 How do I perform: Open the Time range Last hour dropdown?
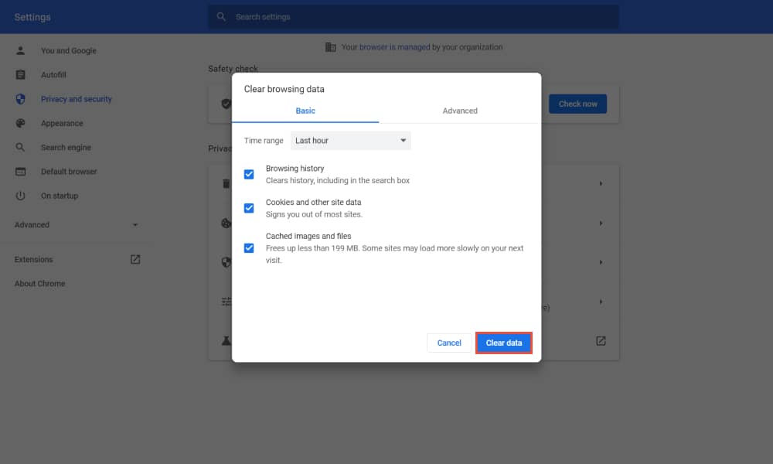pyautogui.click(x=350, y=141)
